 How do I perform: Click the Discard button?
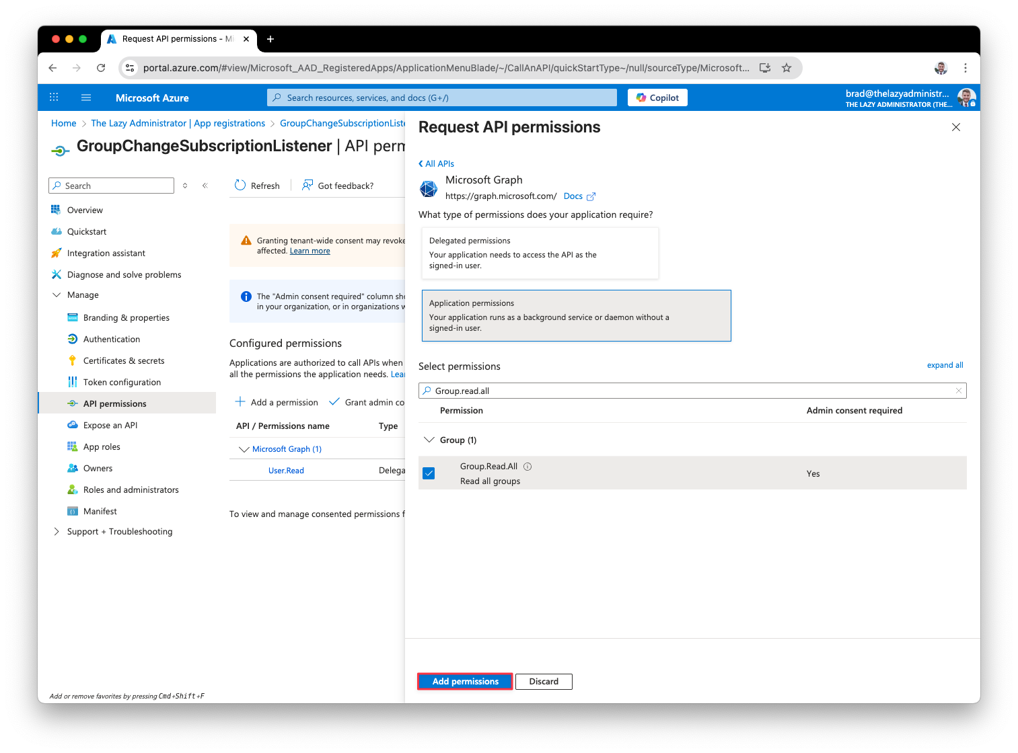coord(543,682)
